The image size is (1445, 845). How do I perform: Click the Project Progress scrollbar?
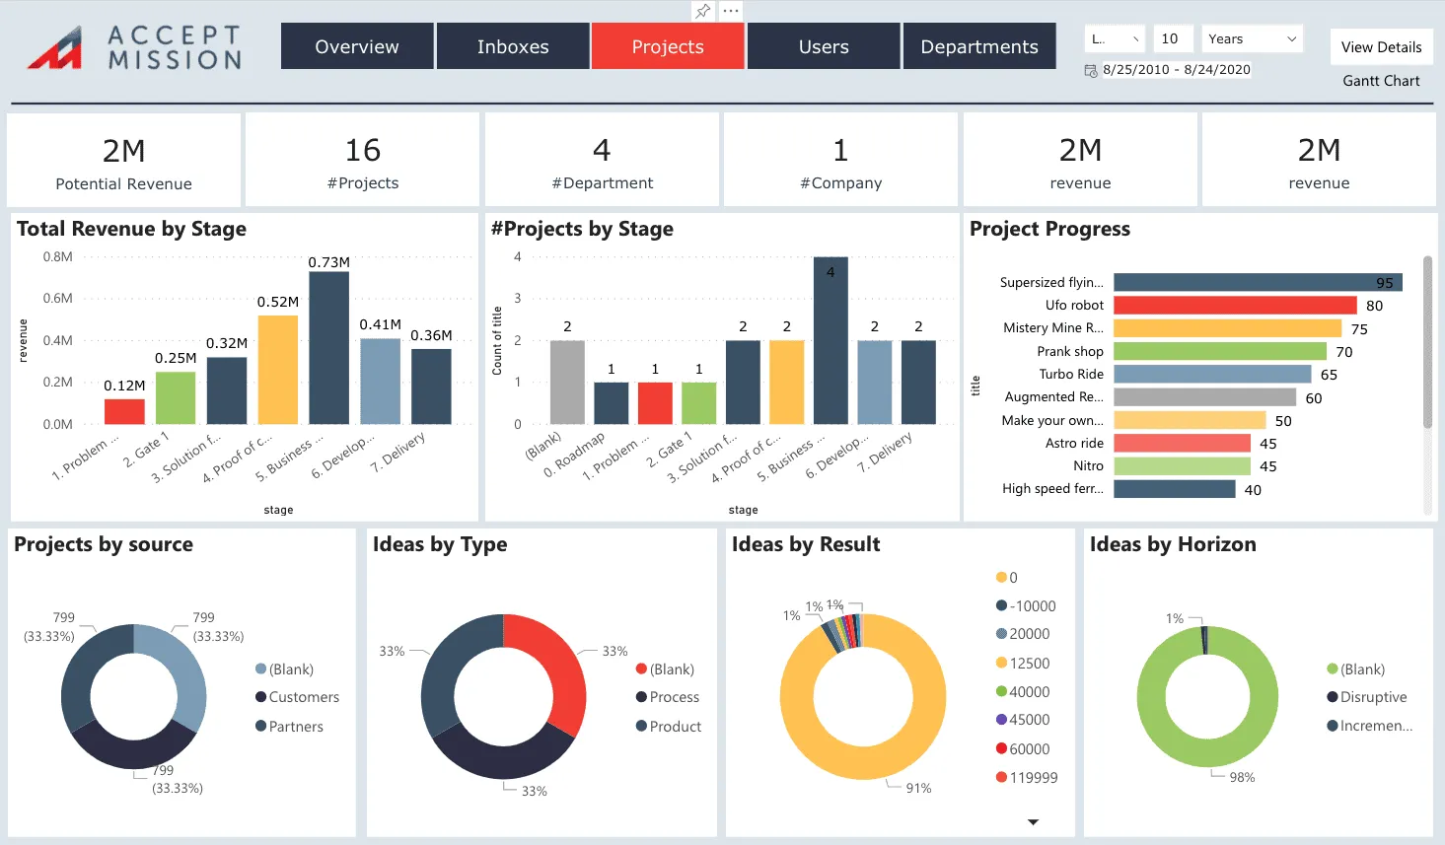click(1427, 341)
